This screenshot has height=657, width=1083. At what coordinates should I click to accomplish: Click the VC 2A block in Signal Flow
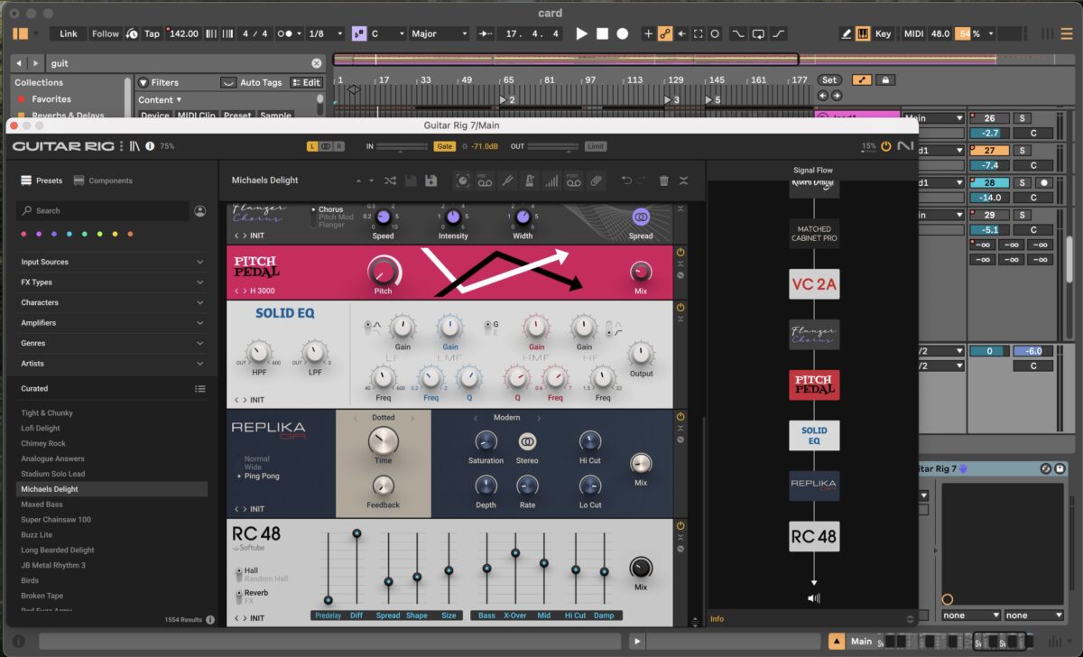click(814, 283)
